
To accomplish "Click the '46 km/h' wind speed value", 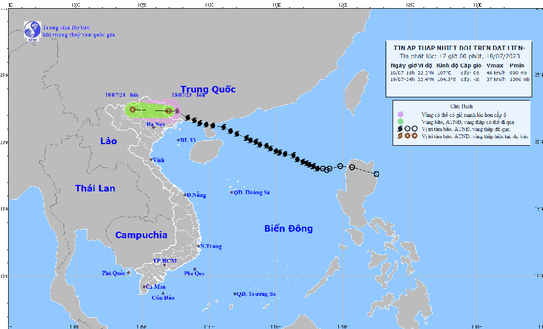I will pyautogui.click(x=496, y=73).
